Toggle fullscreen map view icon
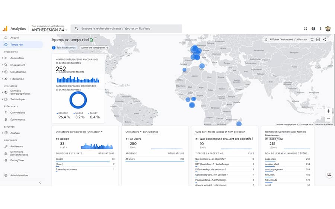Viewport: 335px width, 209px height. tap(312, 39)
